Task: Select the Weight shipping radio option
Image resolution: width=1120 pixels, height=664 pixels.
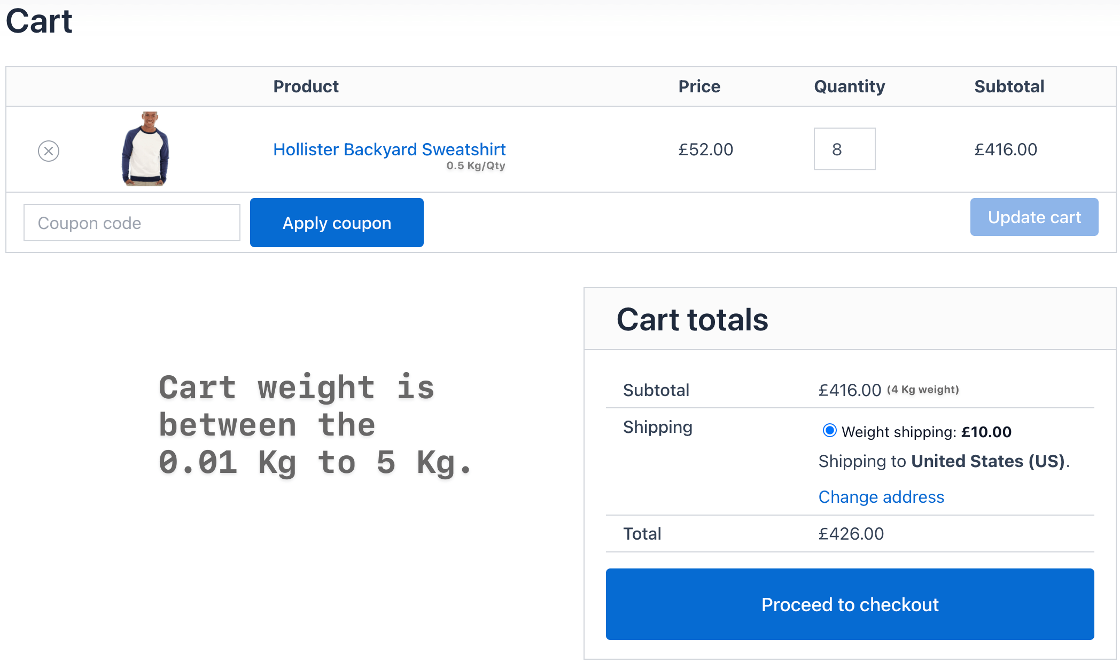Action: (x=829, y=431)
